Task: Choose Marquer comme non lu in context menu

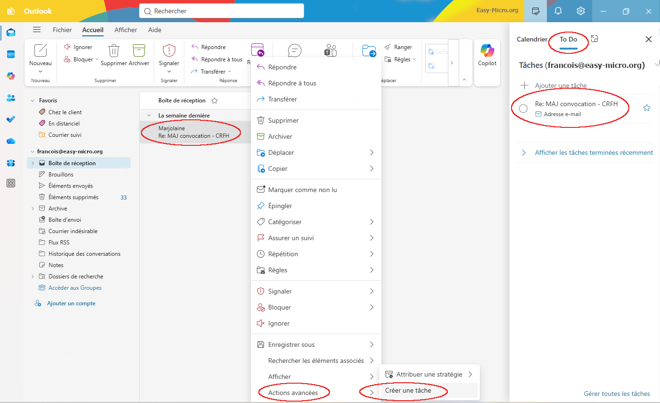Action: click(302, 190)
